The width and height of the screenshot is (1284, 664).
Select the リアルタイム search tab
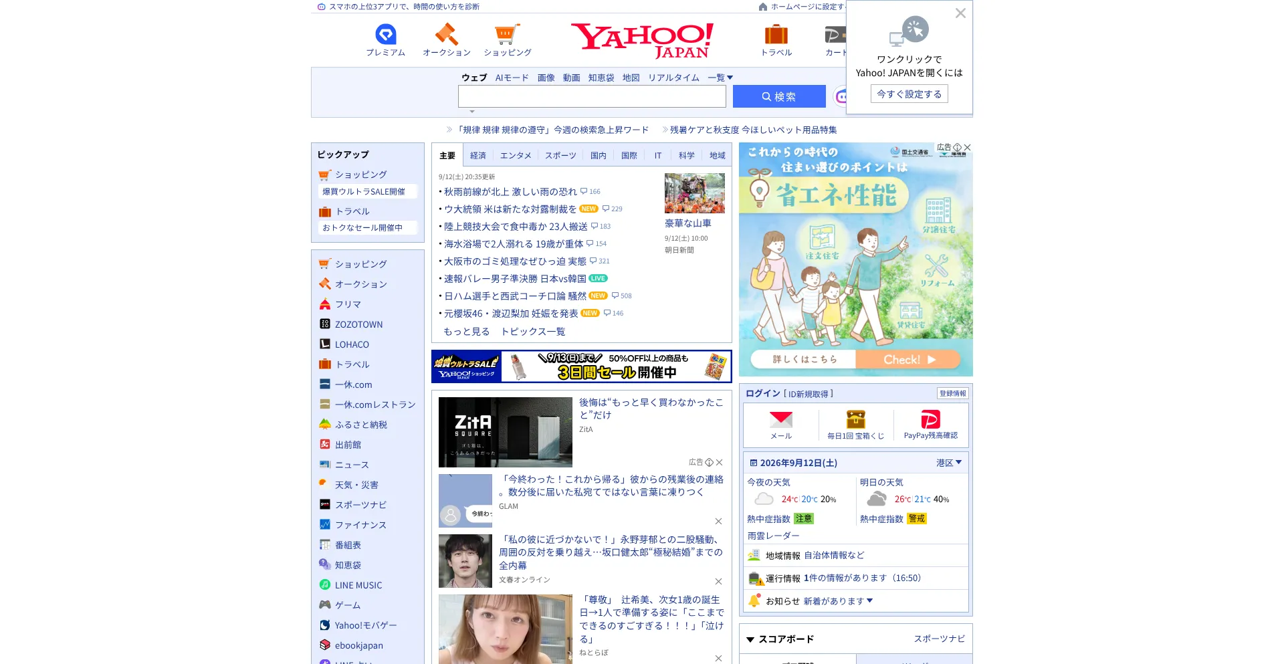[x=673, y=78]
